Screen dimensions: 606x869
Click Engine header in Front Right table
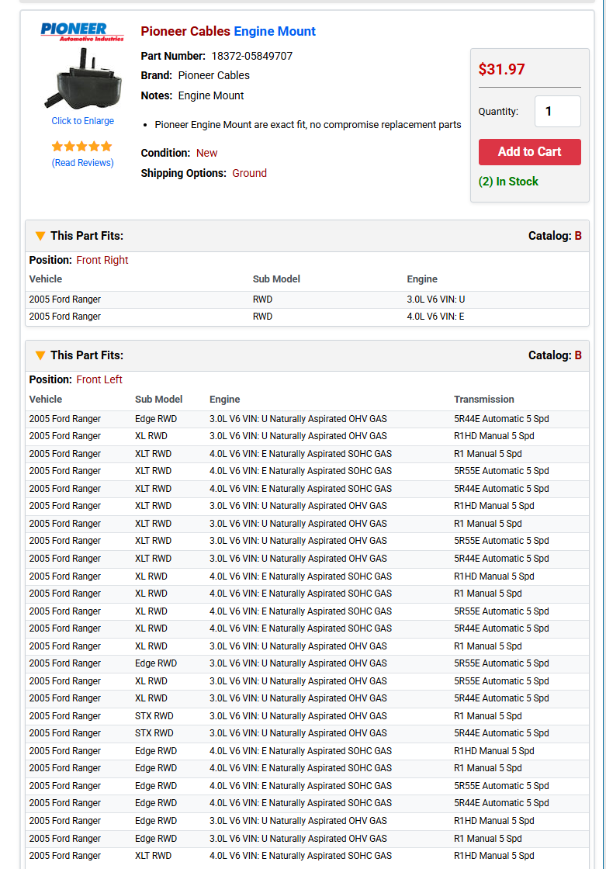[422, 279]
